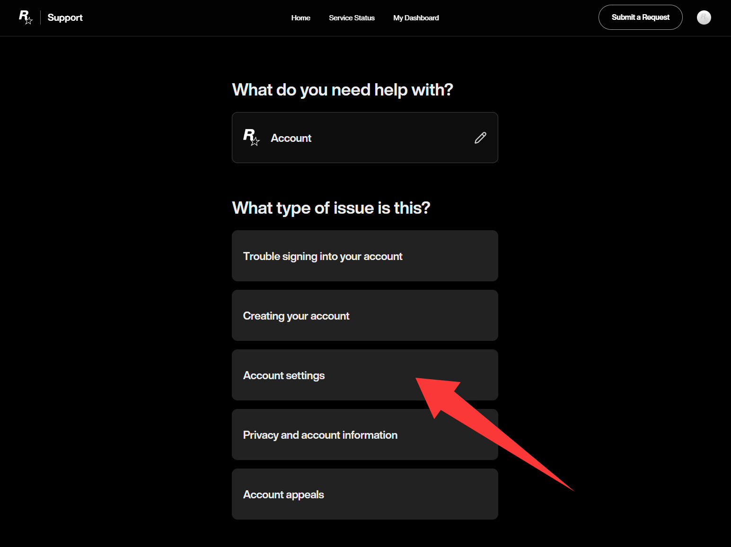This screenshot has width=731, height=547.
Task: Go to the Home page
Action: click(300, 18)
